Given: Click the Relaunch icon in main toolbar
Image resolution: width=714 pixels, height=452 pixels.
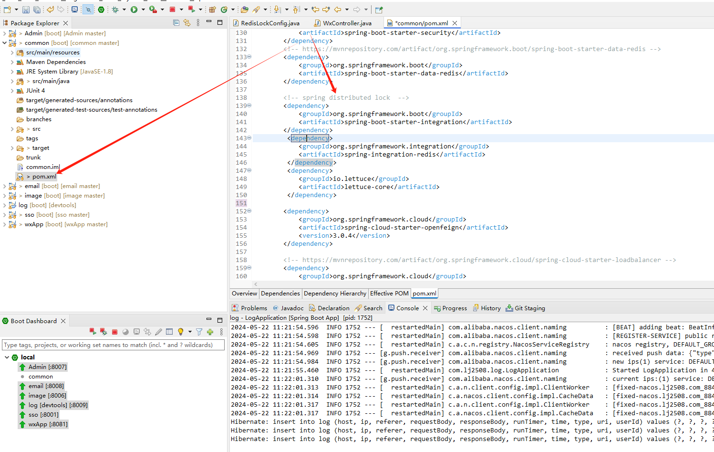Looking at the screenshot, I should pos(191,10).
